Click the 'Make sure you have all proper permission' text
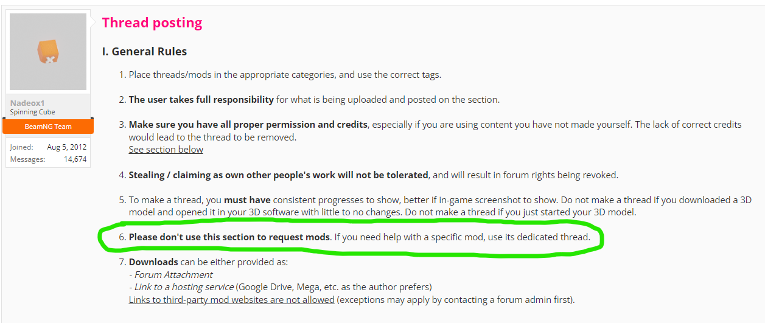The height and width of the screenshot is (323, 765). 248,124
